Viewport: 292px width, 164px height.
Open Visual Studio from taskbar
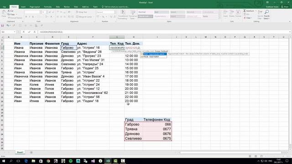93,161
